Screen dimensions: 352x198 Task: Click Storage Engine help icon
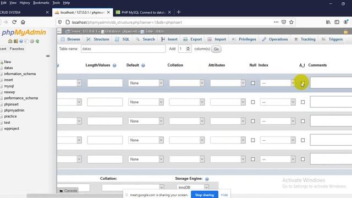(207, 179)
